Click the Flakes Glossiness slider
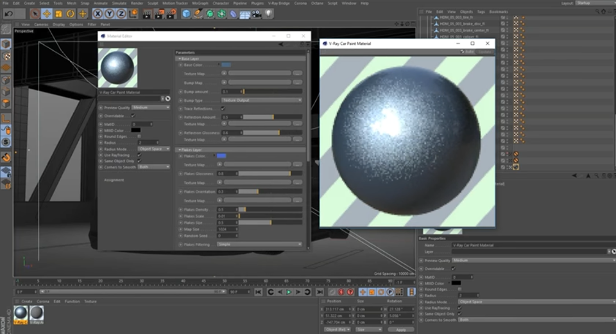The height and width of the screenshot is (334, 616). [270, 173]
